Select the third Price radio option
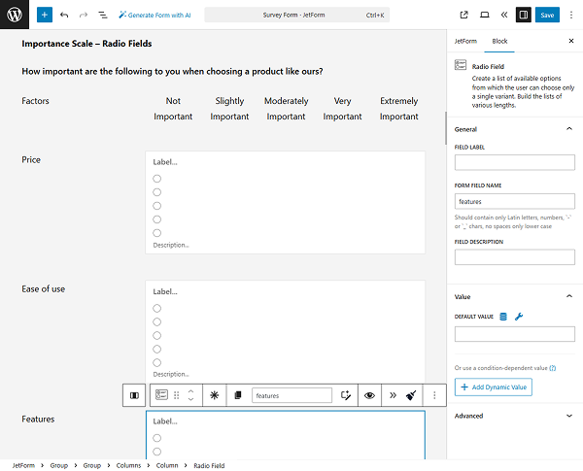The height and width of the screenshot is (471, 583). [x=156, y=206]
